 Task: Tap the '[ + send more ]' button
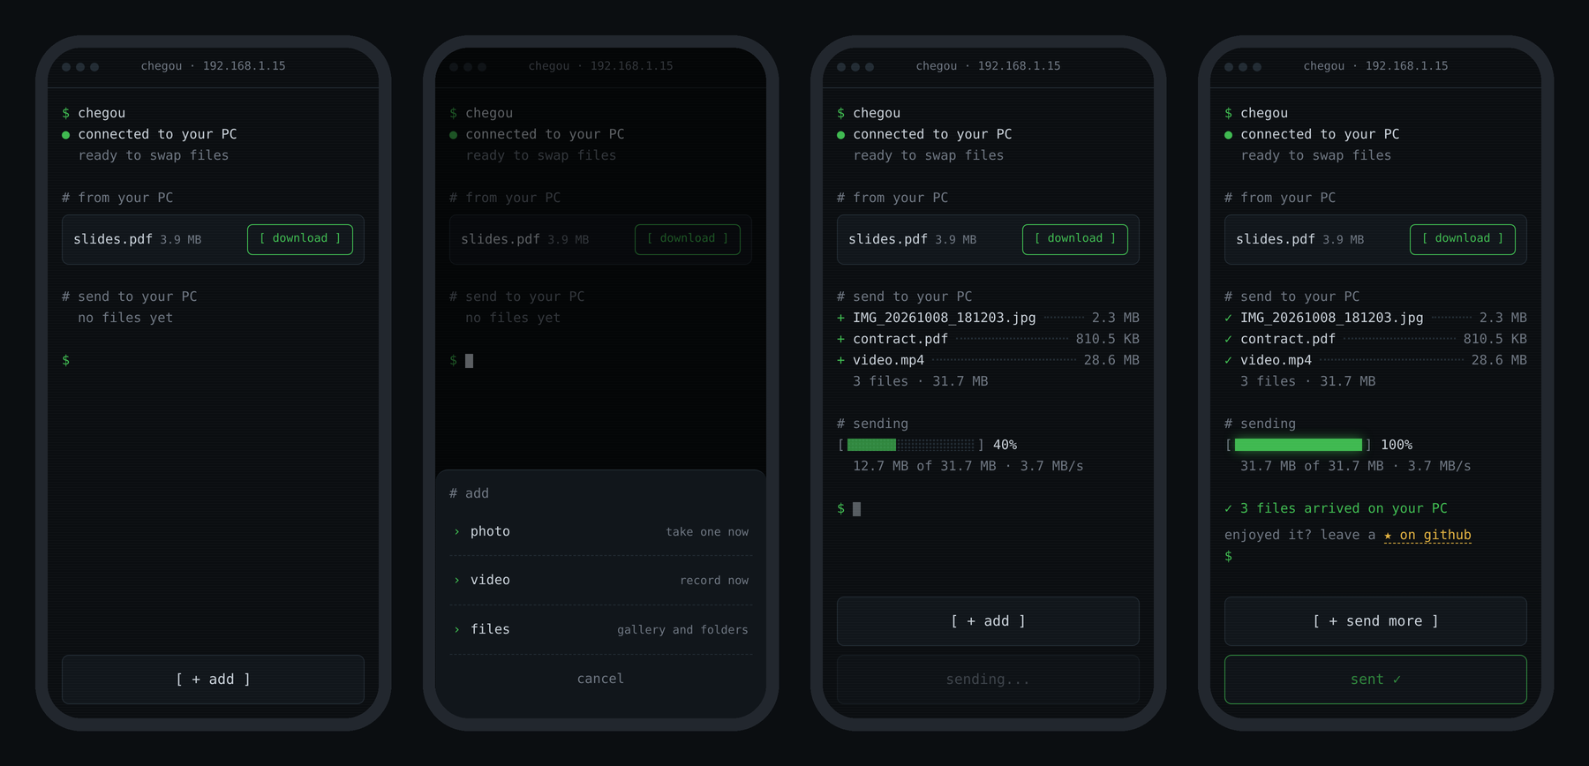tap(1375, 621)
